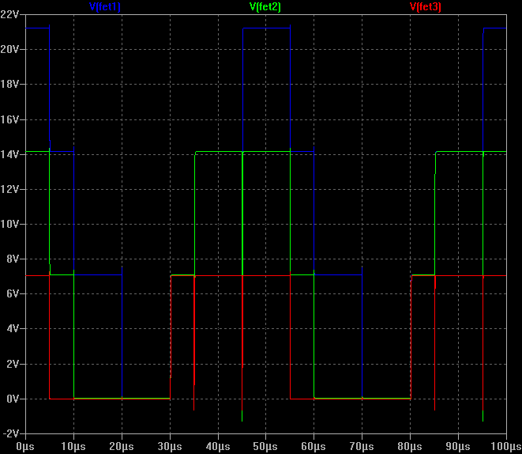
Task: Click the 0µs time axis label
Action: click(25, 447)
